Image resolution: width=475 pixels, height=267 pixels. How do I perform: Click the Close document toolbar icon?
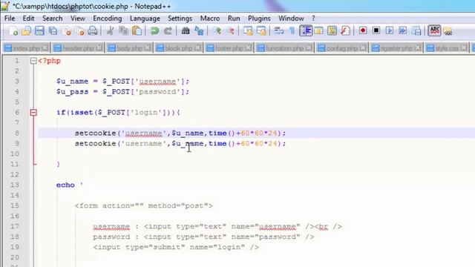tap(67, 31)
